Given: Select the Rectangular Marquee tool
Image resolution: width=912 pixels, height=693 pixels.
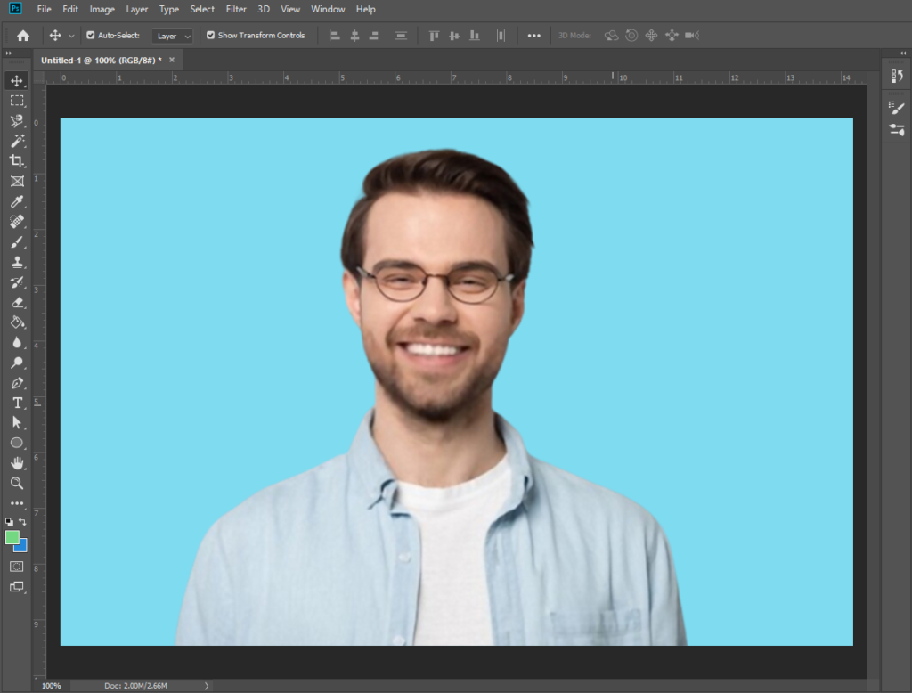Looking at the screenshot, I should coord(16,101).
